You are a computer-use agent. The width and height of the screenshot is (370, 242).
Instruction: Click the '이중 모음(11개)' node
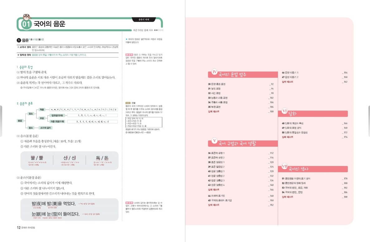click(x=57, y=121)
